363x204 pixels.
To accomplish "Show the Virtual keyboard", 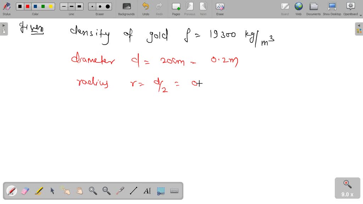I will [174, 191].
